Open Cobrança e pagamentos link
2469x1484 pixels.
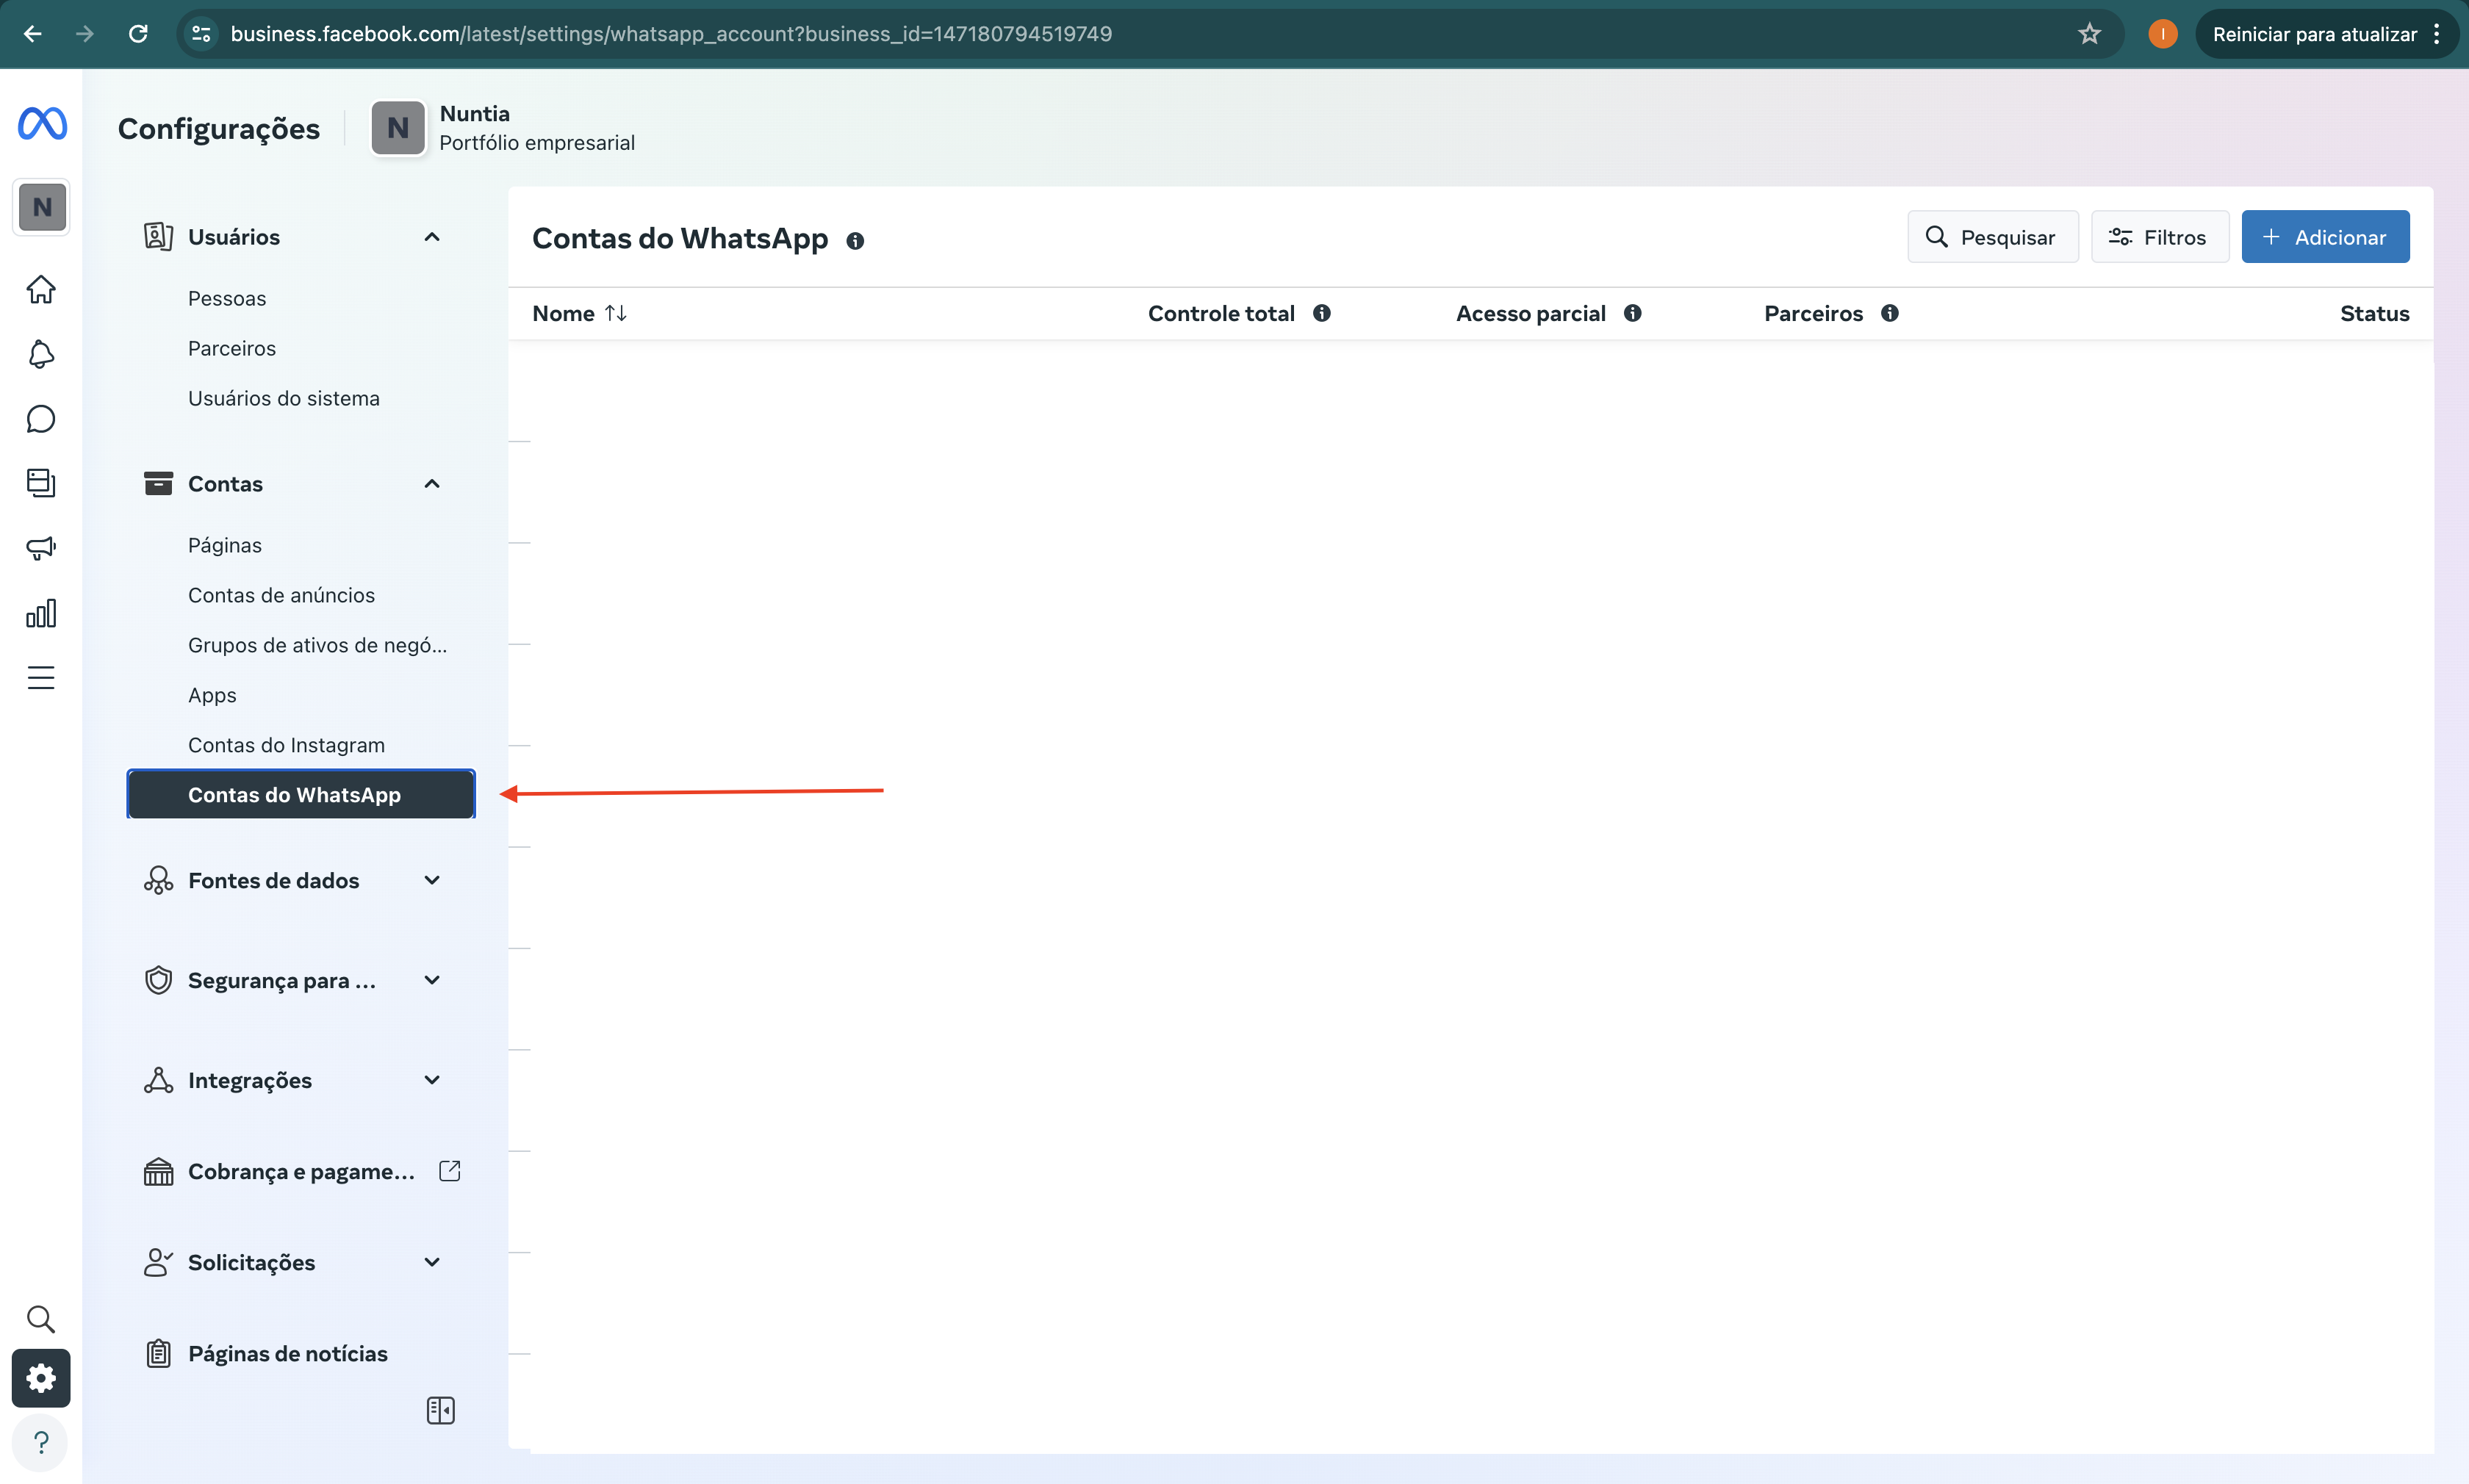301,1171
